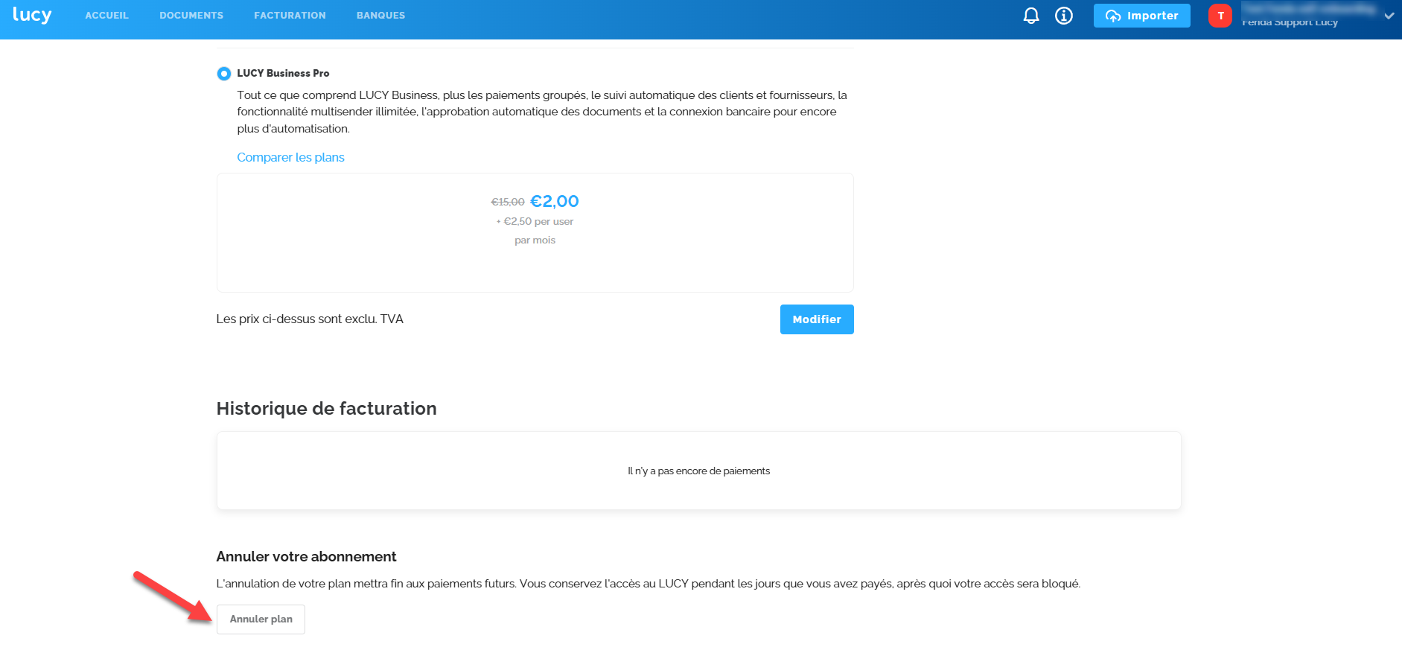The height and width of the screenshot is (650, 1402).
Task: Click the 'par mois' label
Action: pos(535,240)
